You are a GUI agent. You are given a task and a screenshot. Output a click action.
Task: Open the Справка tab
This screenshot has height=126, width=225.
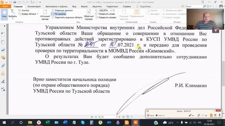127,6
